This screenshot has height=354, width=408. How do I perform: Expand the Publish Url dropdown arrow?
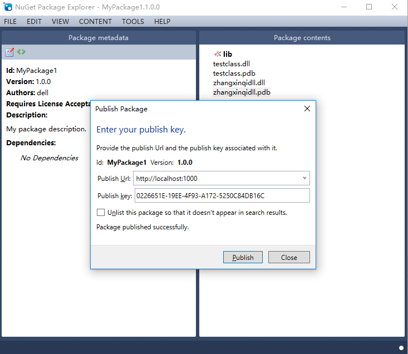304,178
